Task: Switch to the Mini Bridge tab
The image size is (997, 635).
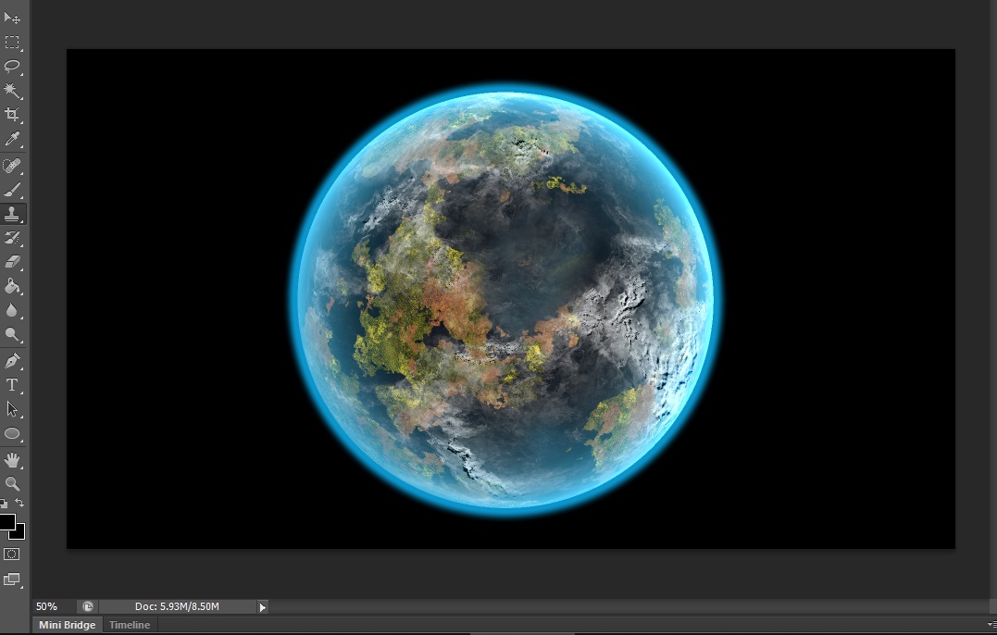Action: pyautogui.click(x=68, y=625)
